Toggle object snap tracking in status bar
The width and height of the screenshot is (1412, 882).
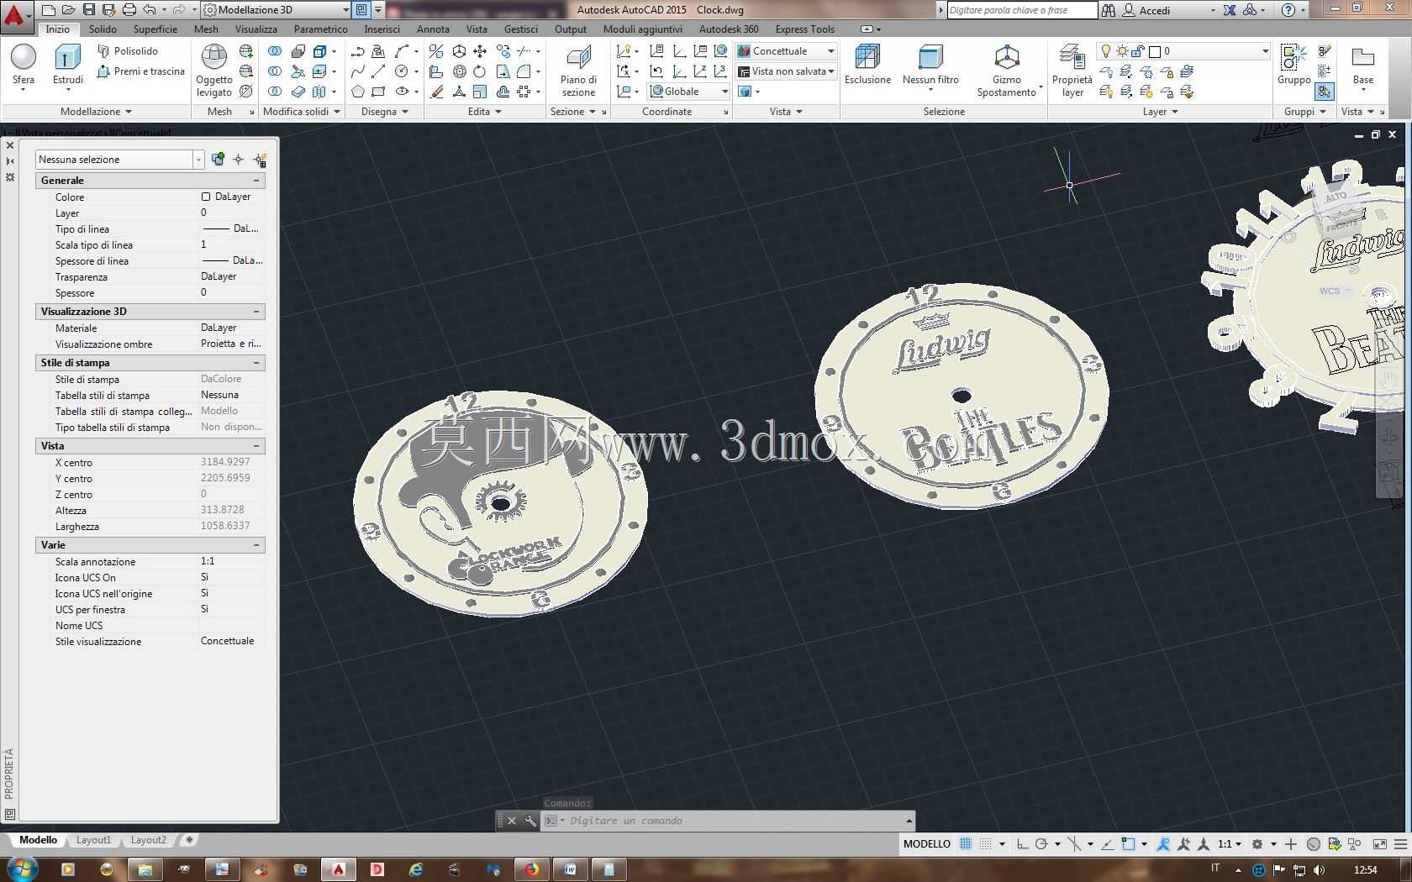click(x=1108, y=844)
